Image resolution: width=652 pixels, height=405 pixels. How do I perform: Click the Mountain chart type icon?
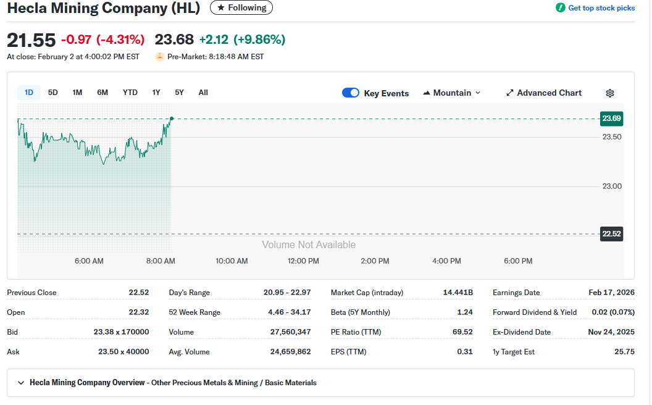pyautogui.click(x=427, y=93)
